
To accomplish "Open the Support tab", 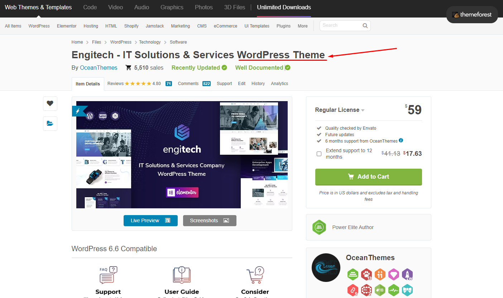I will [224, 84].
